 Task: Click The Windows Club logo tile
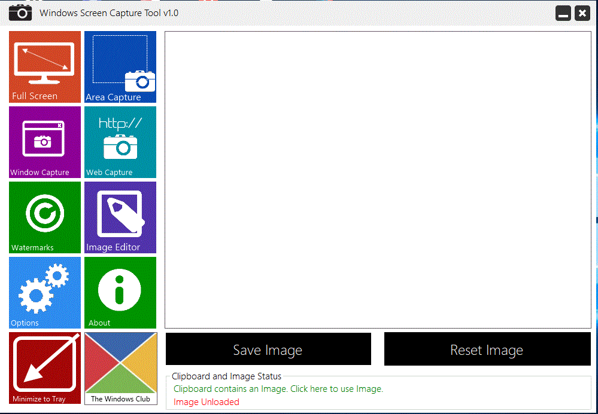click(x=120, y=368)
